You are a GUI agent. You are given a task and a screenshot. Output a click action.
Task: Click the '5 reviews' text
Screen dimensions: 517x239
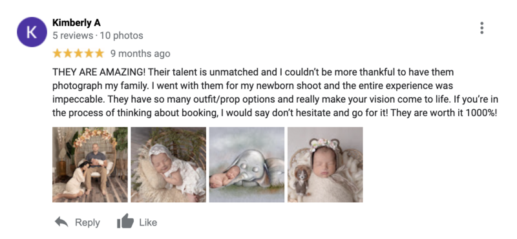pos(73,36)
